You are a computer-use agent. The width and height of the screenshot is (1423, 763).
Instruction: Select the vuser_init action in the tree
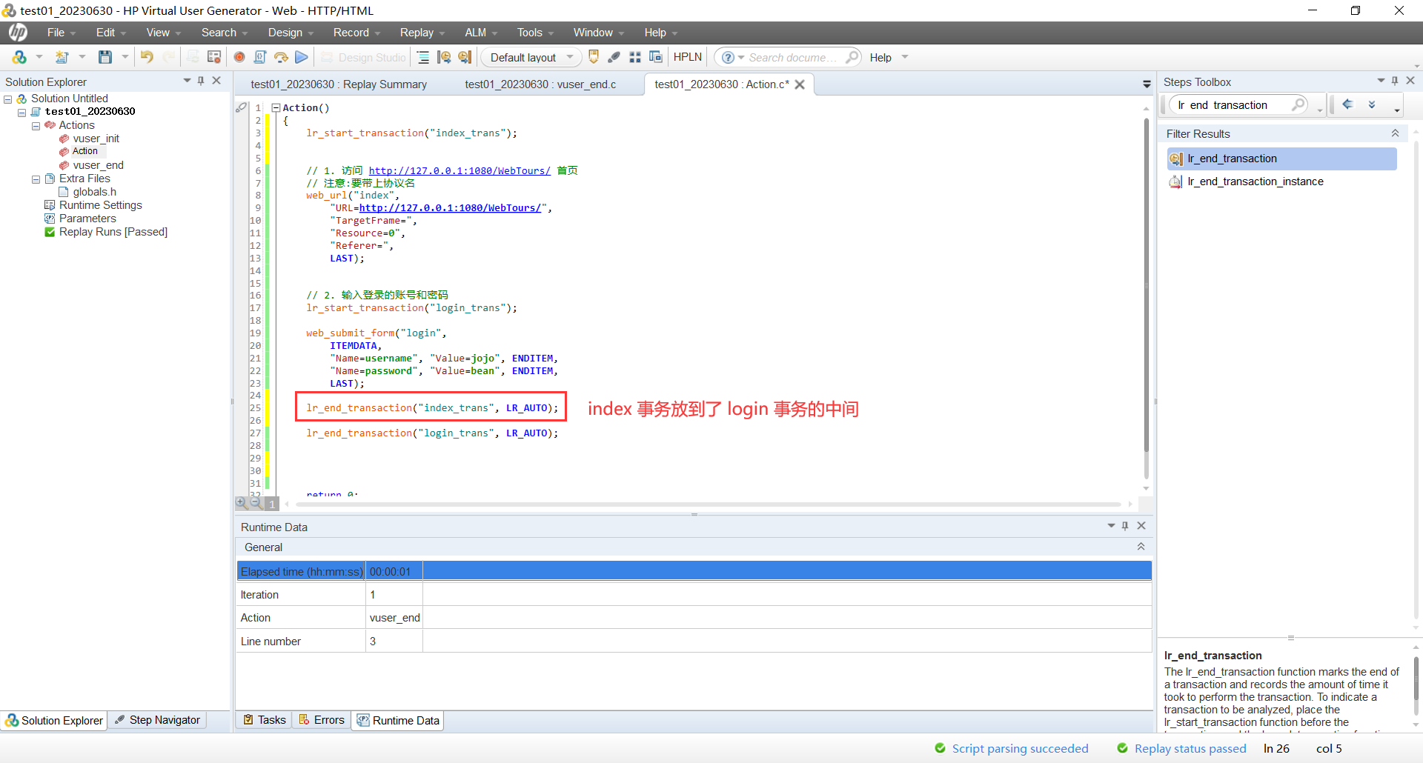(x=96, y=139)
